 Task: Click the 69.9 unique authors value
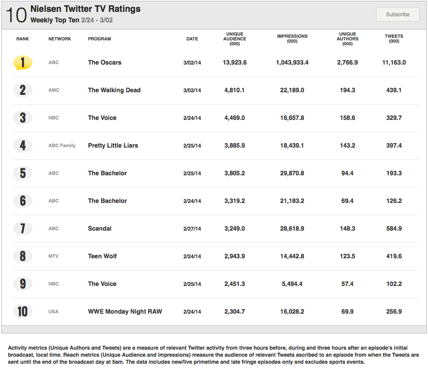click(x=348, y=311)
